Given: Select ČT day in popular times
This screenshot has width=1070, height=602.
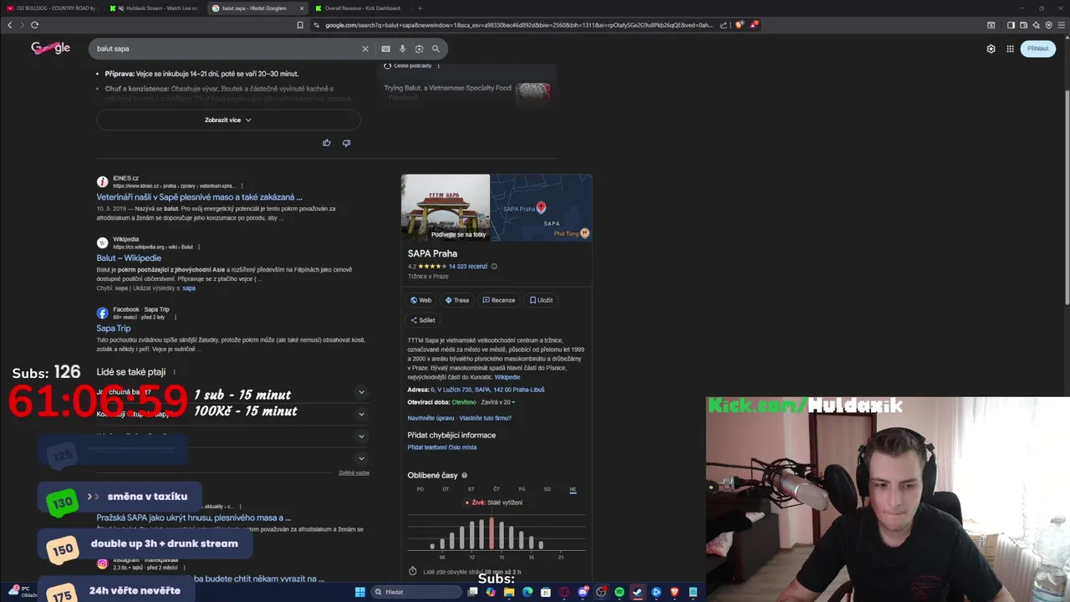Looking at the screenshot, I should [497, 489].
